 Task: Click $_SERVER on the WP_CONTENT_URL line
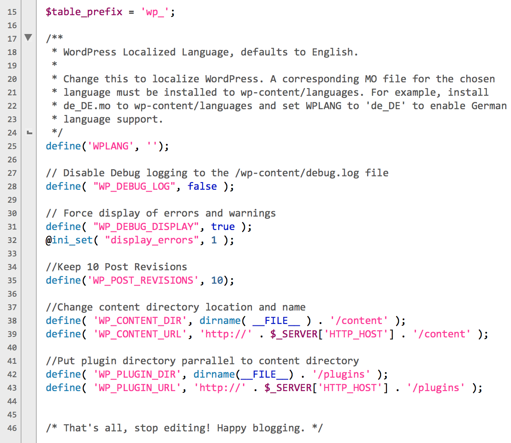pos(294,334)
